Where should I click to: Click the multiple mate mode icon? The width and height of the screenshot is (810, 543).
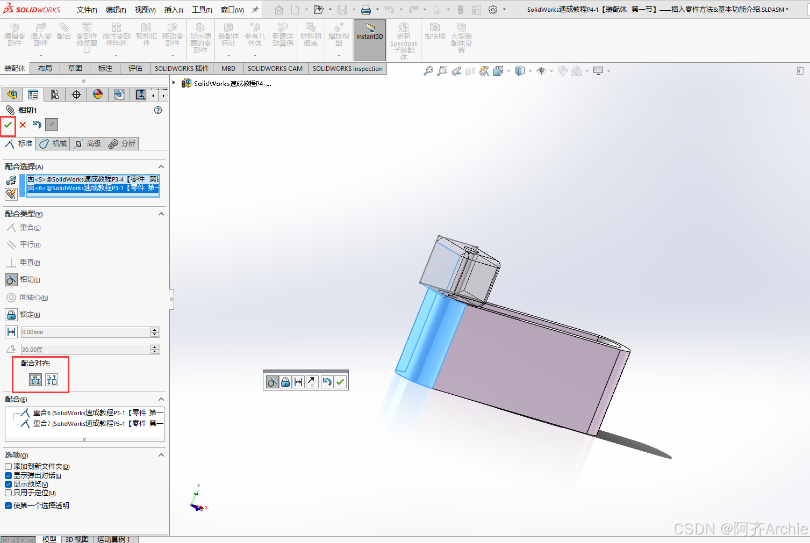point(11,194)
